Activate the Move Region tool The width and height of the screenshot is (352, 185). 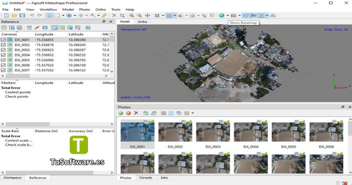tap(69, 15)
